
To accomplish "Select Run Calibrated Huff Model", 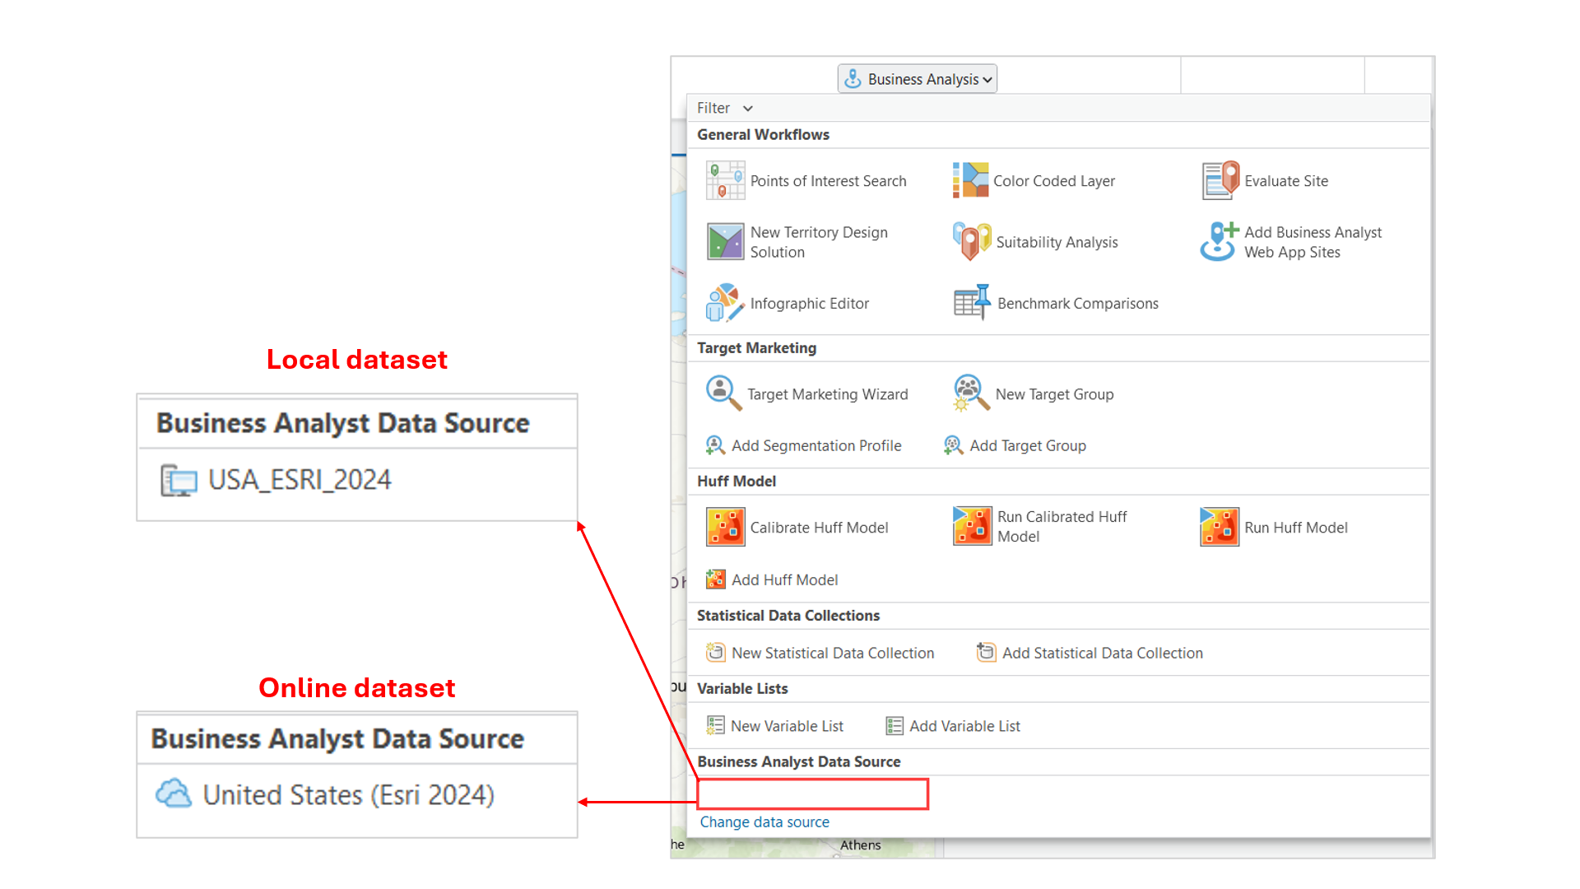I will 1062,527.
